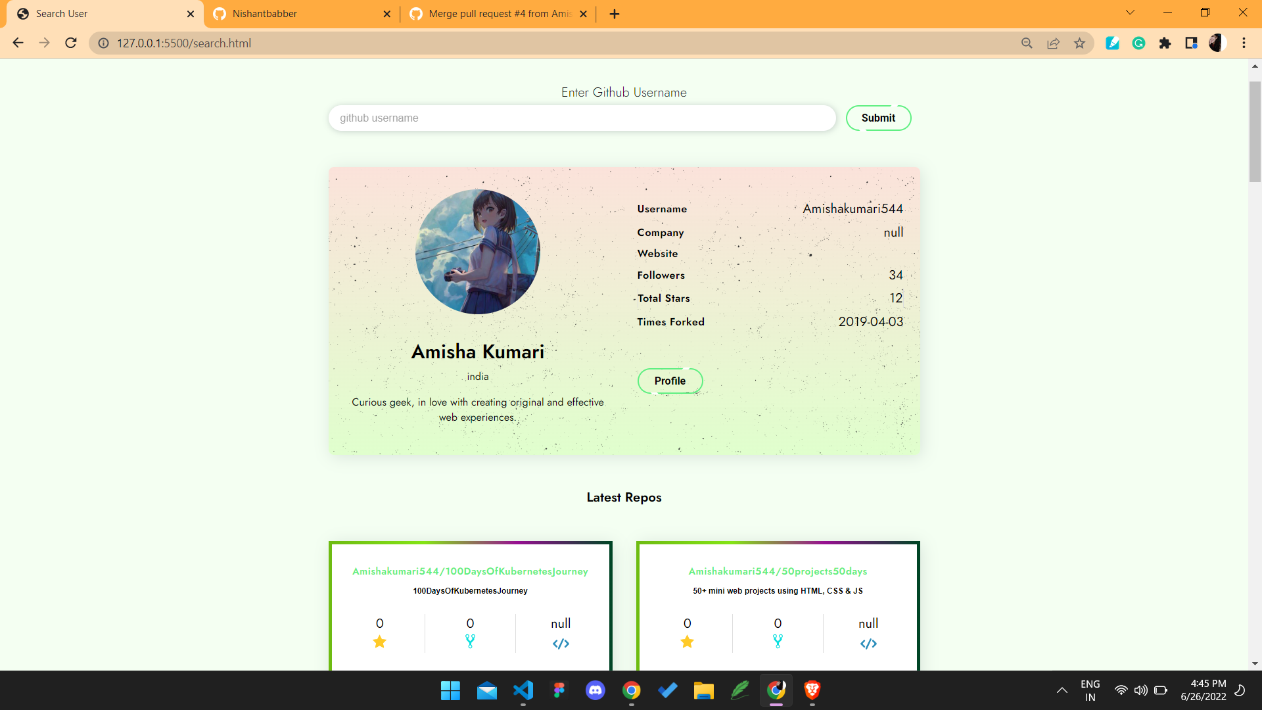Screen dimensions: 1262x710
Task: Open the browser Extensions puzzle icon
Action: pyautogui.click(x=1165, y=43)
